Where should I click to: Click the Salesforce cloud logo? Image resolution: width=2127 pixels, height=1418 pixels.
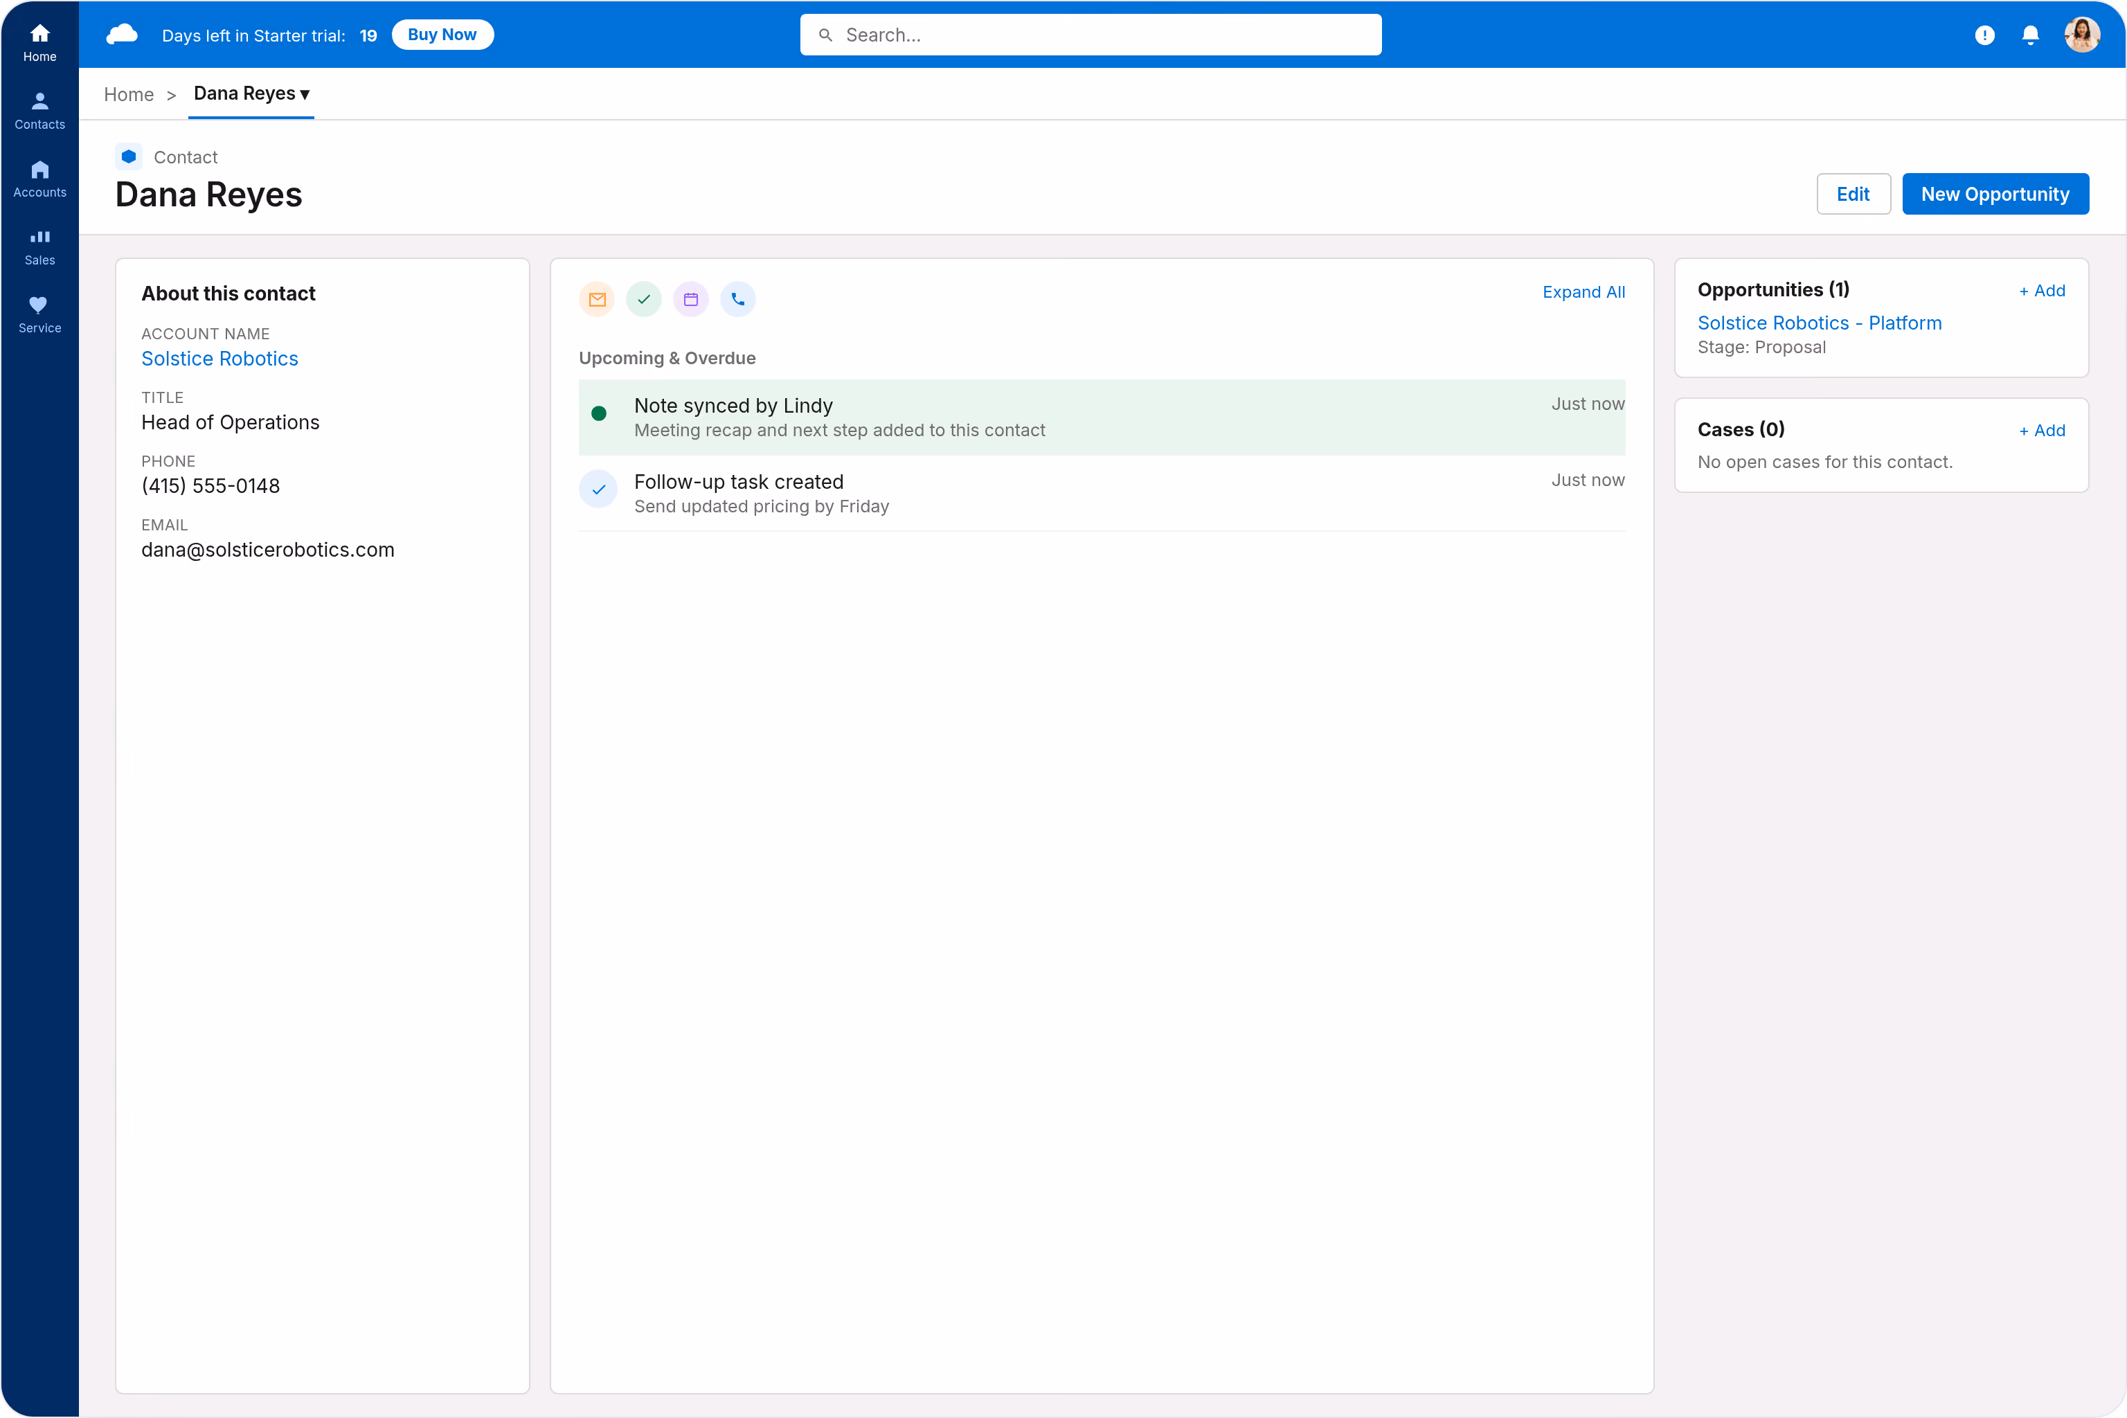pyautogui.click(x=122, y=35)
